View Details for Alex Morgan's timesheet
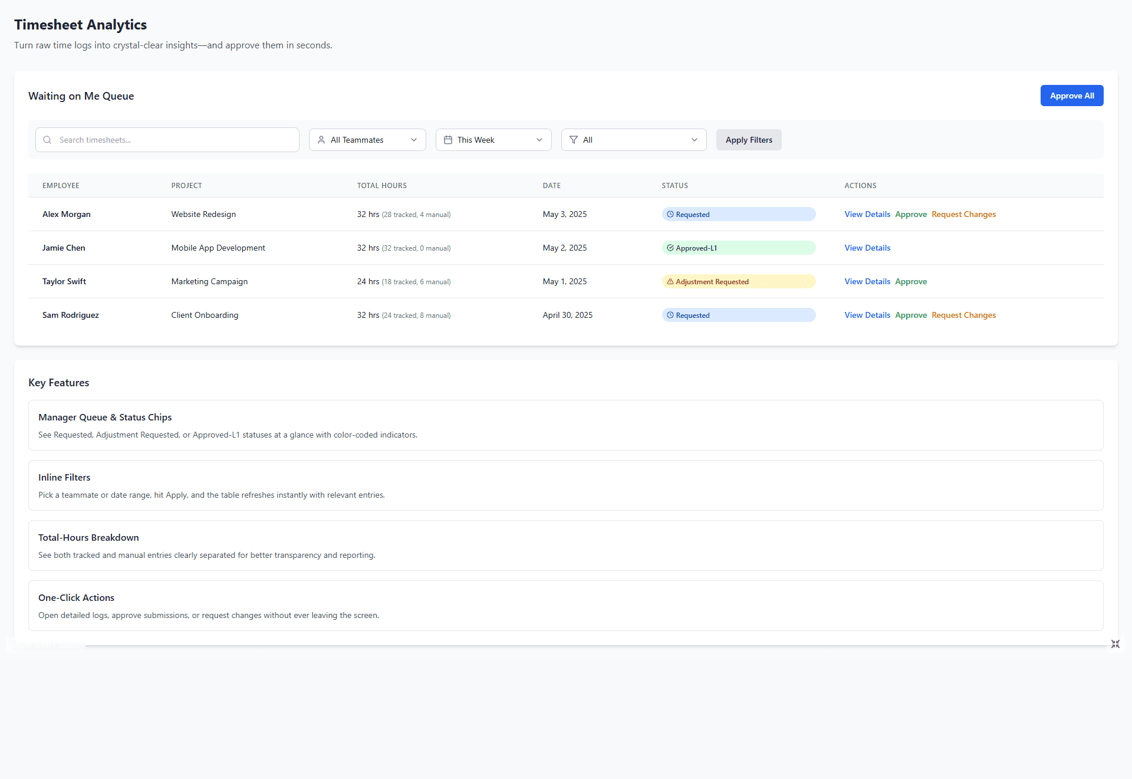 [867, 214]
